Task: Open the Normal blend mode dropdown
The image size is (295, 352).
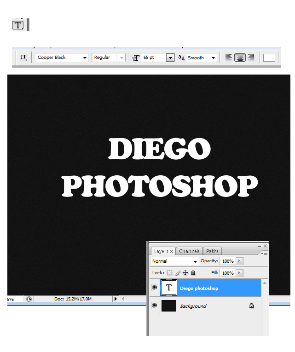Action: [175, 261]
